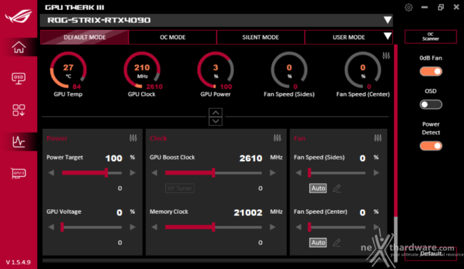Toggle Auto for Fan Speed (Sides)

(318, 189)
